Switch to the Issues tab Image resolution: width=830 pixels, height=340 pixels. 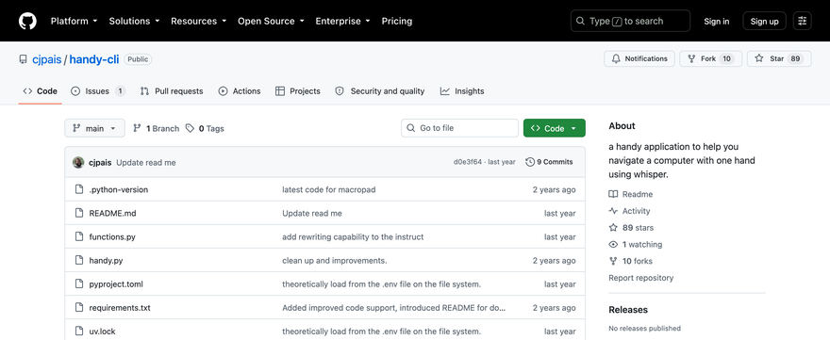(98, 91)
